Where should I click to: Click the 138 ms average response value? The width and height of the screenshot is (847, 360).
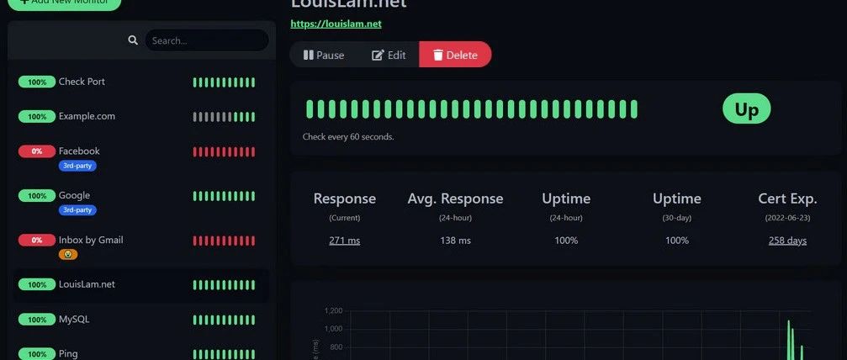[x=455, y=241]
